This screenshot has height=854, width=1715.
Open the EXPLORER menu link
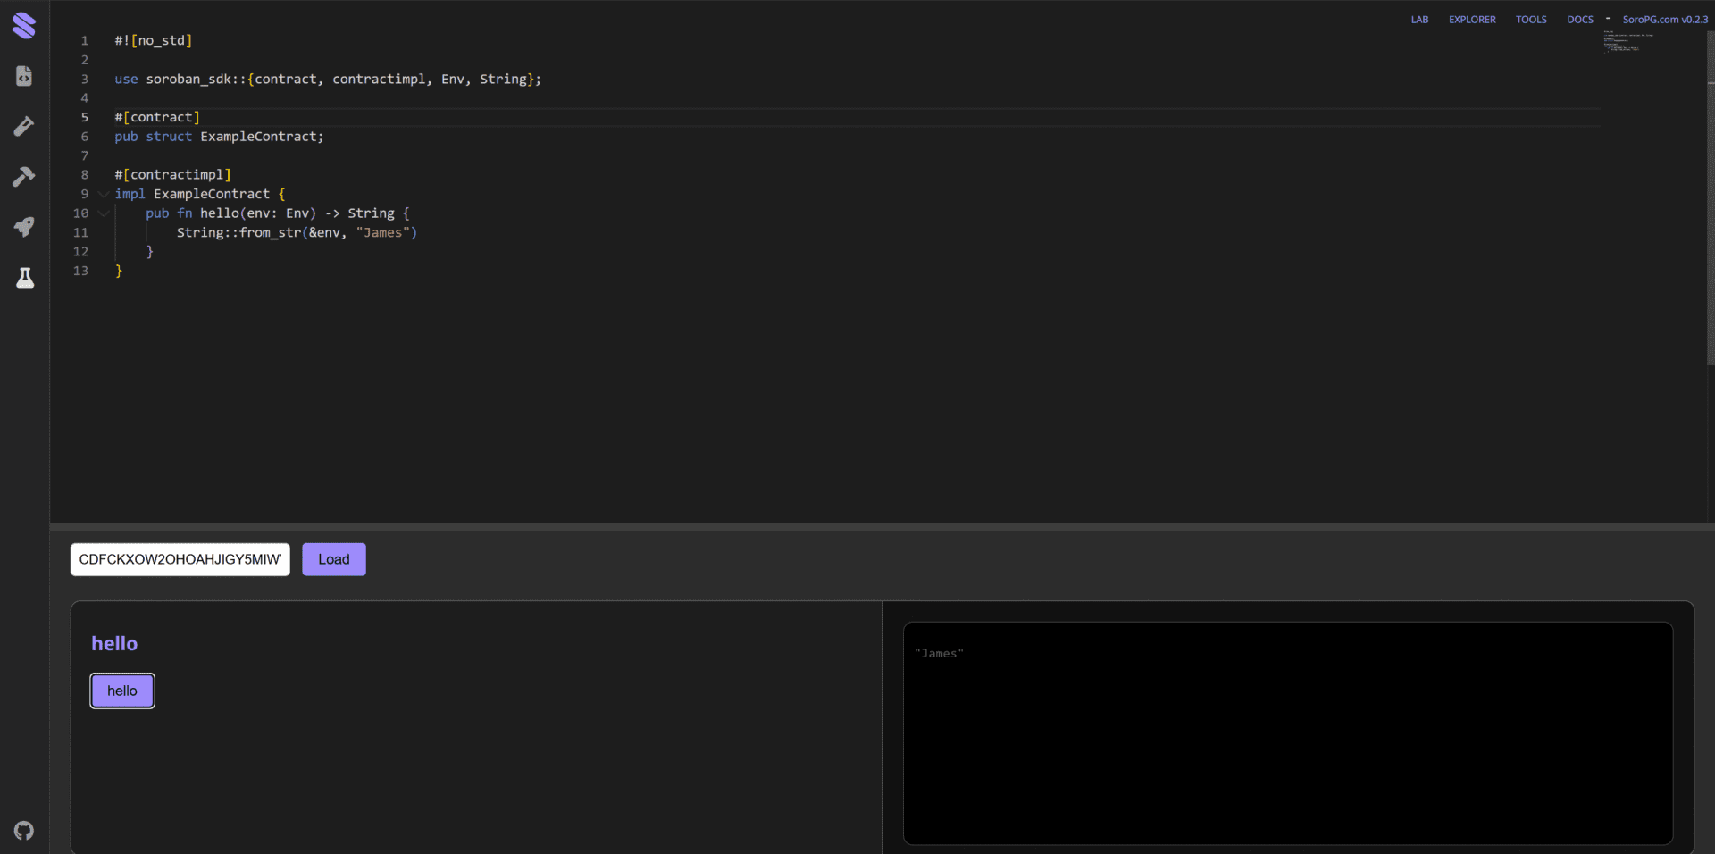coord(1471,20)
